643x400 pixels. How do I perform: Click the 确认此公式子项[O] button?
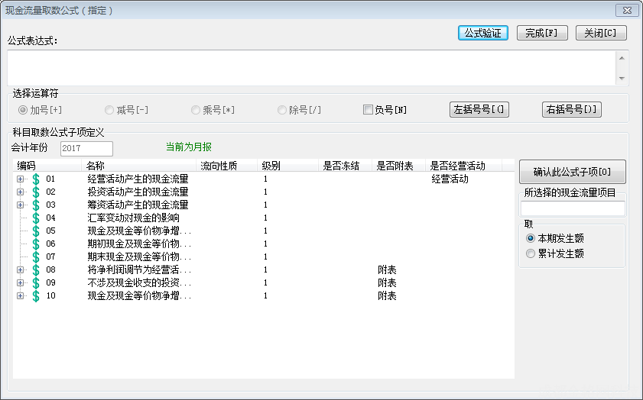[572, 172]
